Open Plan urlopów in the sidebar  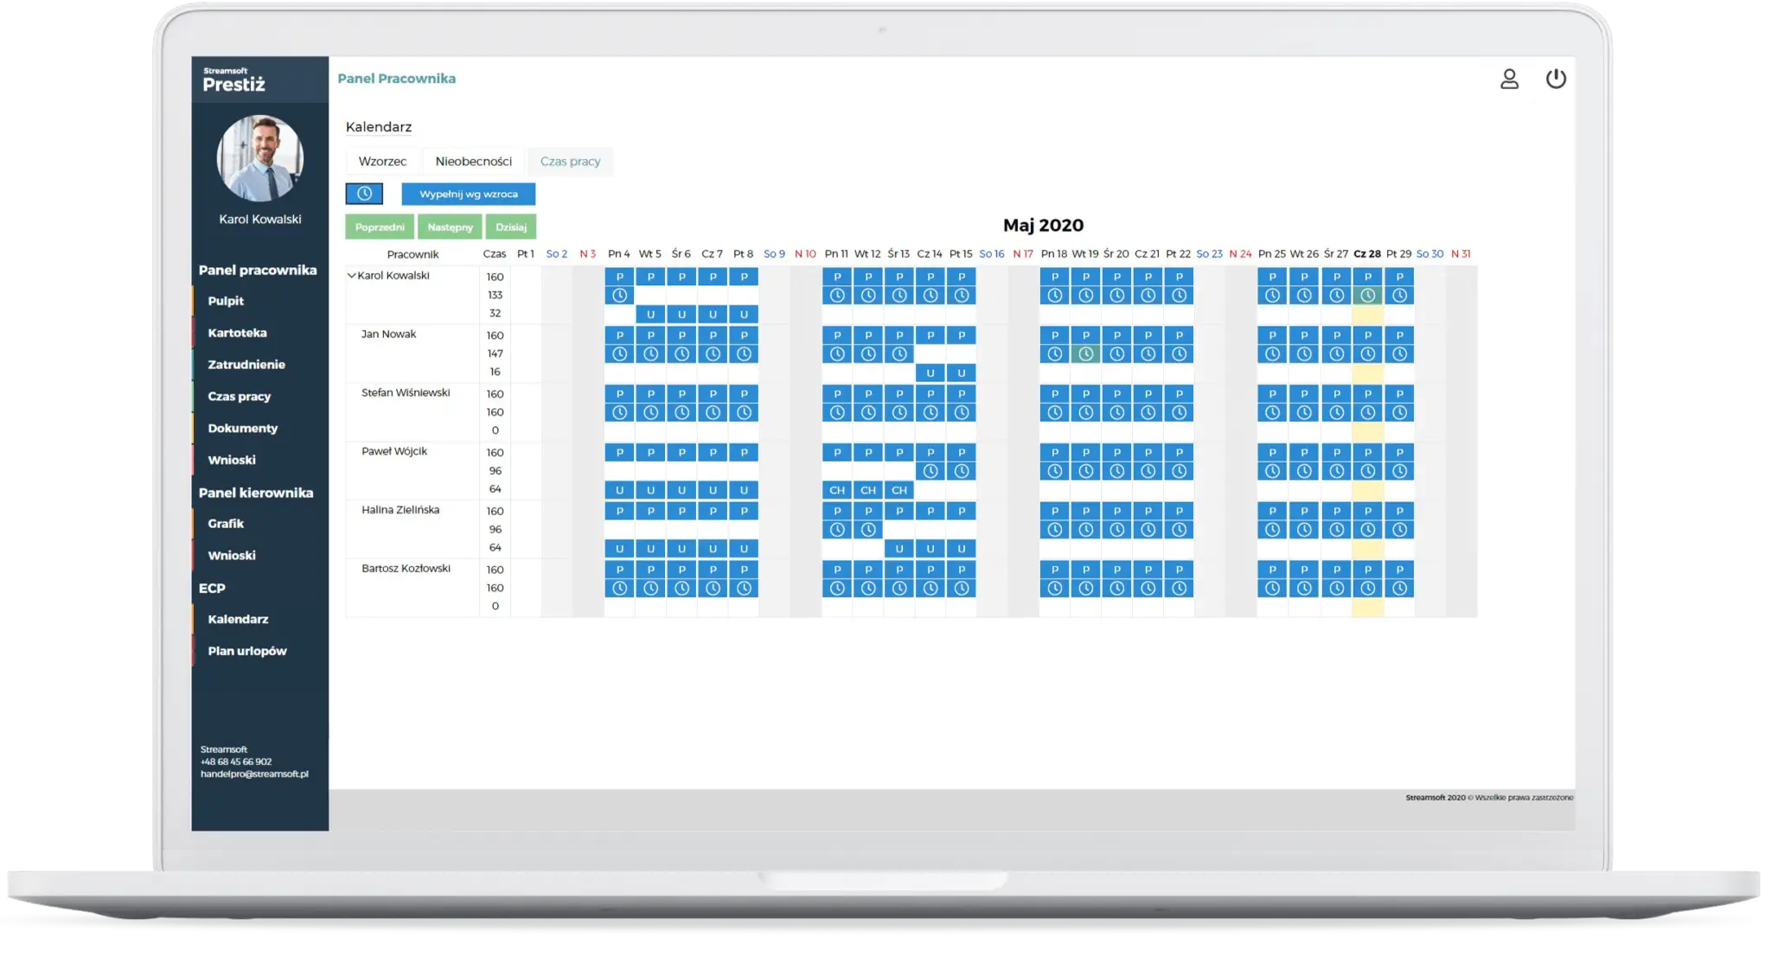coord(247,651)
